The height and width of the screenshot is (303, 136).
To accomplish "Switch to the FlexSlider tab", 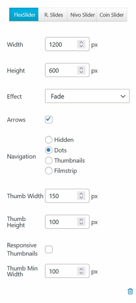I will tap(24, 14).
